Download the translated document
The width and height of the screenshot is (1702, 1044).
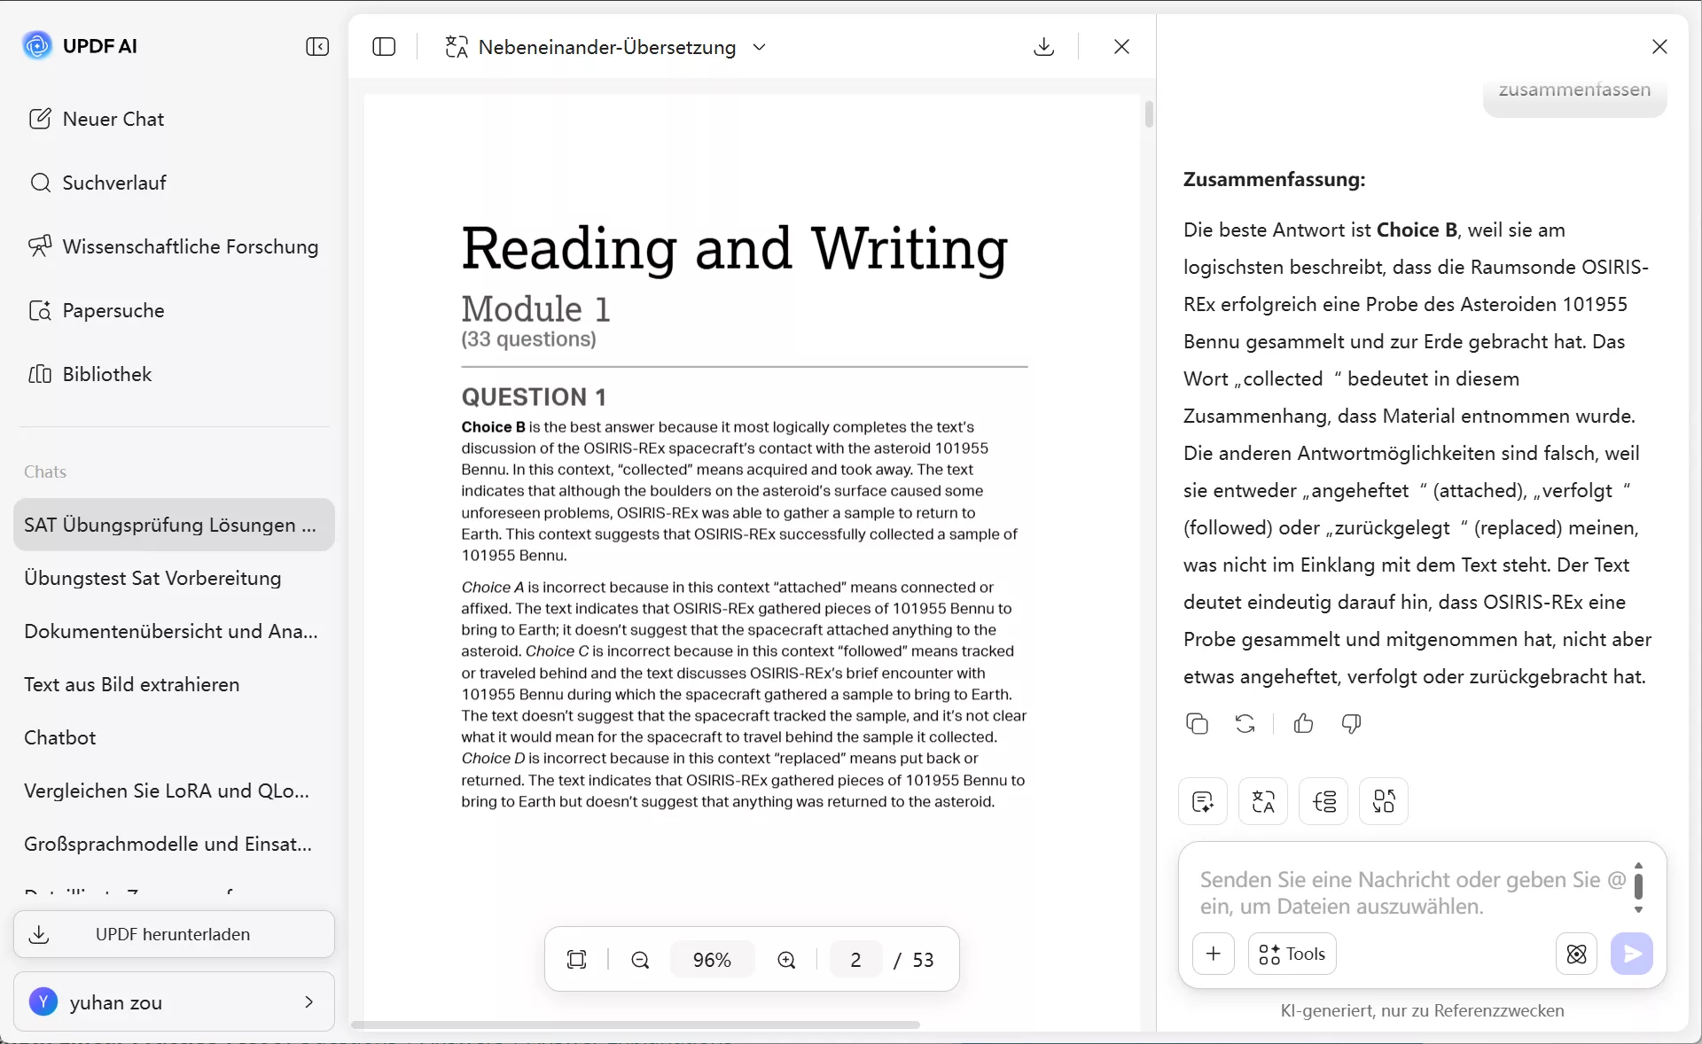(1043, 46)
